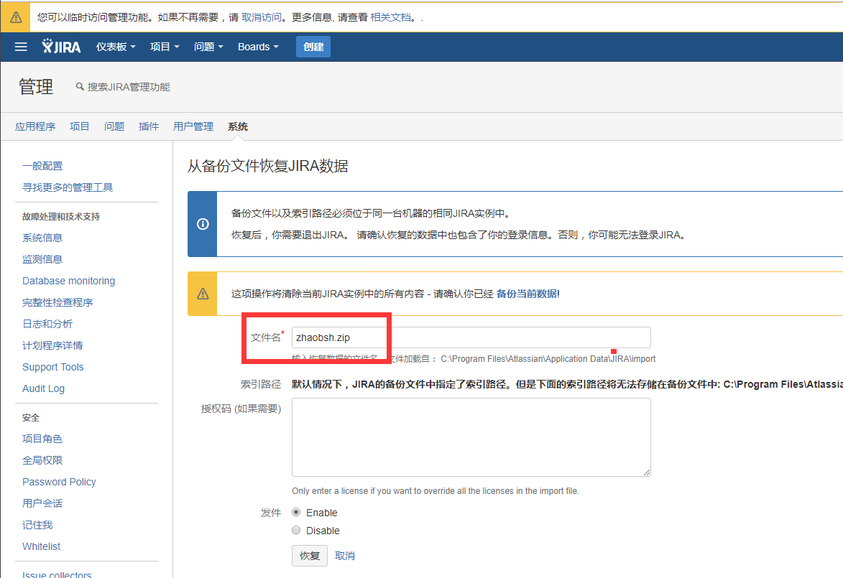Open Audit Log in the sidebar

pos(44,388)
